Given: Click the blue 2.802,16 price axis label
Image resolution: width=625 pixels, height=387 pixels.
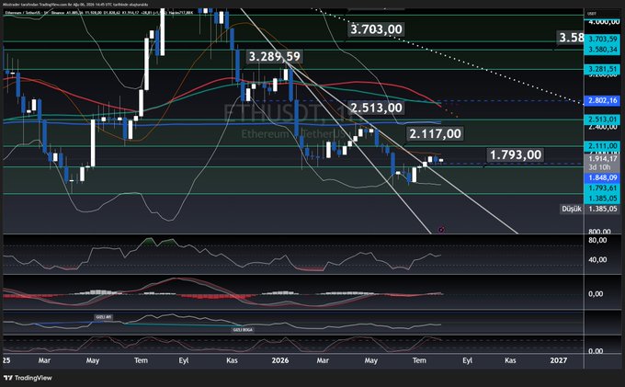Looking at the screenshot, I should point(602,100).
